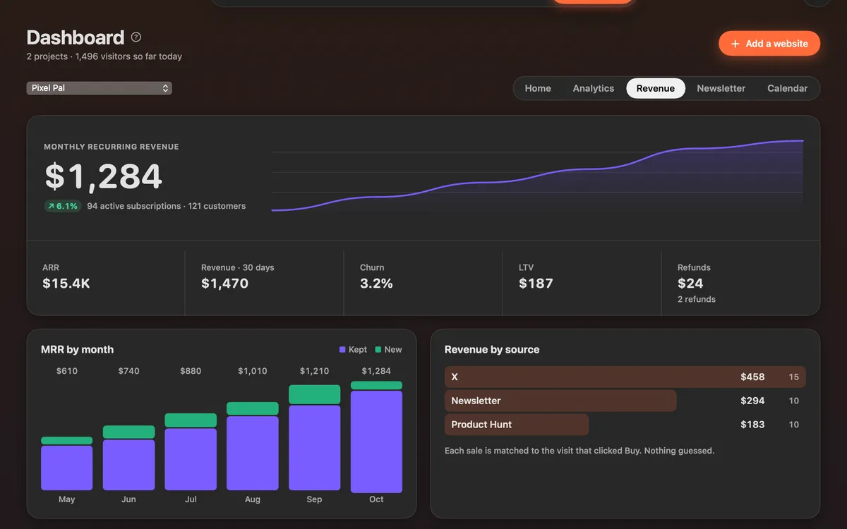Click the Revenue 30 days value $1,470
The width and height of the screenshot is (847, 529).
point(225,284)
